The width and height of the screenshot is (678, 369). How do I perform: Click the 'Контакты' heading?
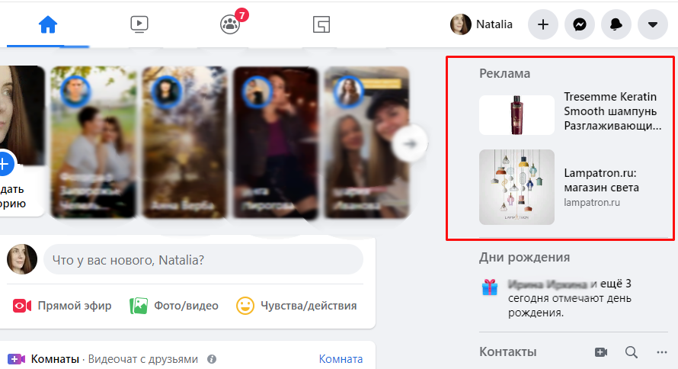click(507, 352)
